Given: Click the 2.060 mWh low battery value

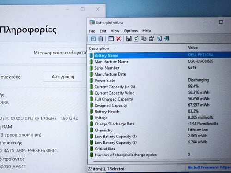Looking at the screenshot, I should pos(198,136).
